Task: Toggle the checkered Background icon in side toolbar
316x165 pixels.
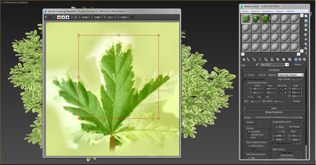Action: 306,25
